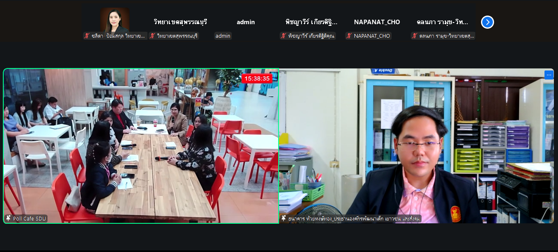Click the red 15:38:35 timestamp overlay
Viewport: 558px width, 252px height.
[257, 78]
